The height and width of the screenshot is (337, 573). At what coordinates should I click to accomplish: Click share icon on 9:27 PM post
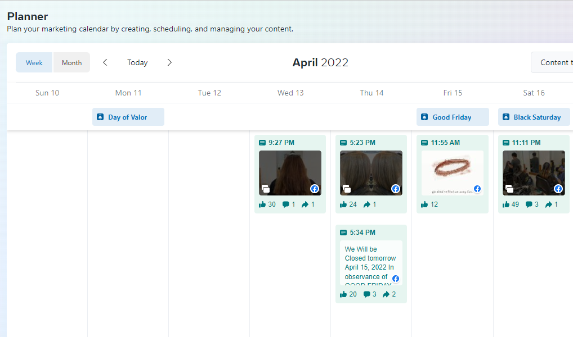pyautogui.click(x=305, y=204)
